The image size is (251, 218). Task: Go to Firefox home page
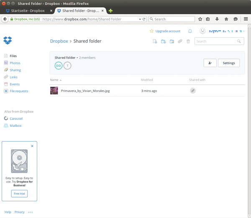click(226, 19)
